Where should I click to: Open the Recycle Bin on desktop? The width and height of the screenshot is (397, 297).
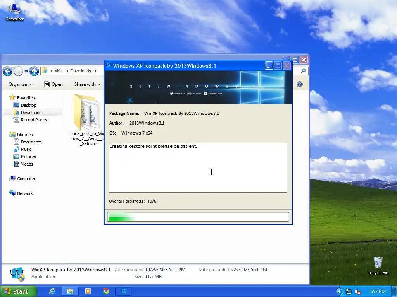[378, 266]
